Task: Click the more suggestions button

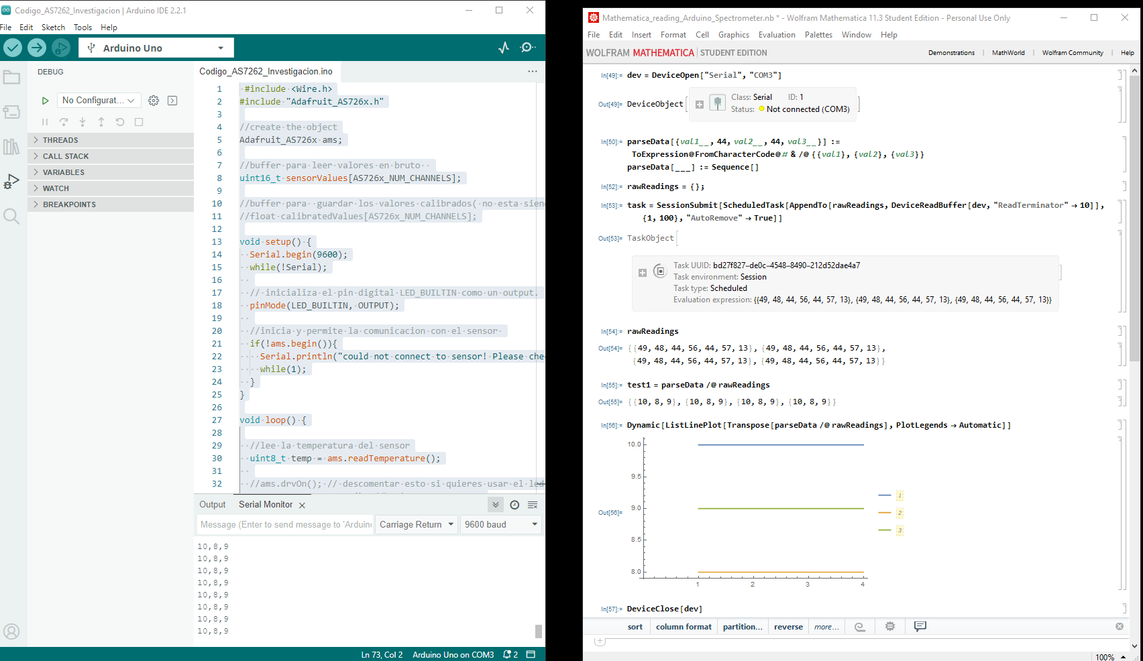Action: pyautogui.click(x=826, y=627)
